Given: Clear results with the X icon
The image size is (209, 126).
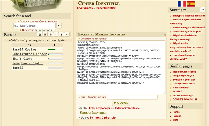Looking at the screenshot, I should point(67,34).
